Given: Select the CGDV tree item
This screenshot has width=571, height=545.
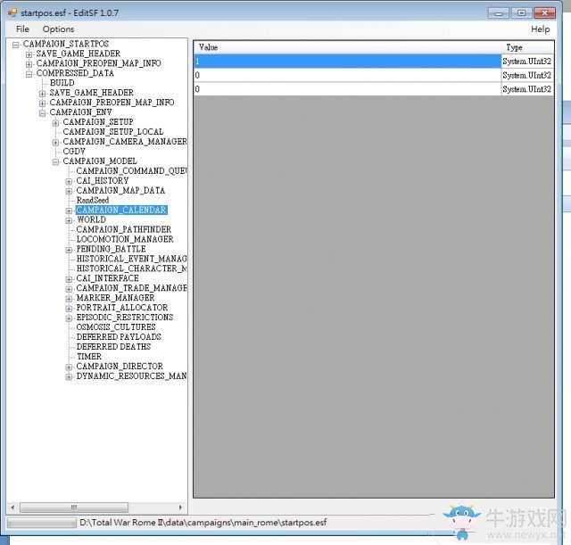Looking at the screenshot, I should pyautogui.click(x=74, y=151).
